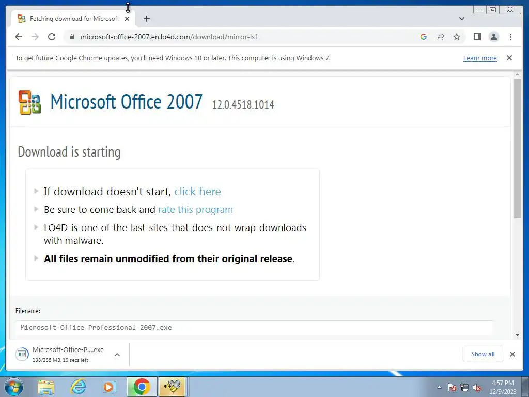Open the Chrome side panel
The width and height of the screenshot is (529, 397).
477,37
